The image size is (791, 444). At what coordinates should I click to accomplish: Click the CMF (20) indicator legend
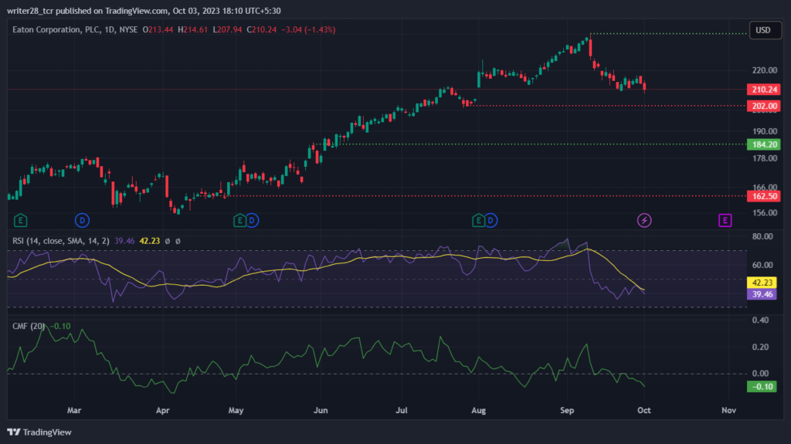(x=29, y=327)
